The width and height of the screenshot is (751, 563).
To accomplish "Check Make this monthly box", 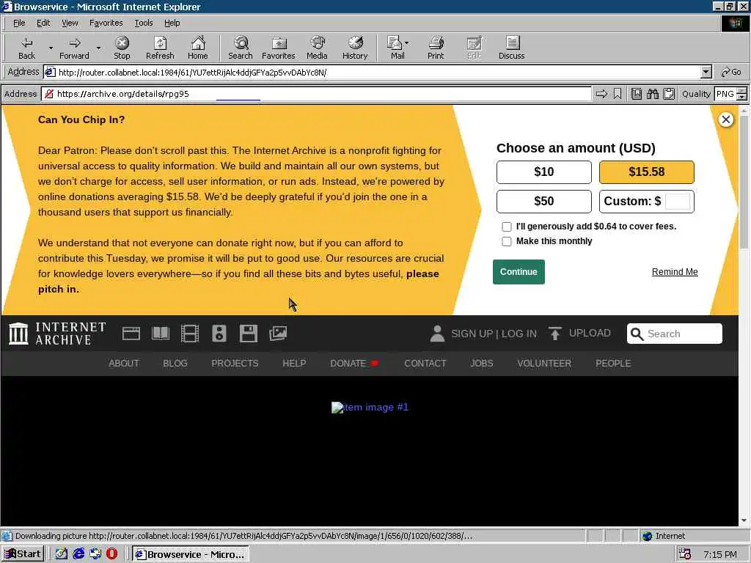I will tap(506, 241).
